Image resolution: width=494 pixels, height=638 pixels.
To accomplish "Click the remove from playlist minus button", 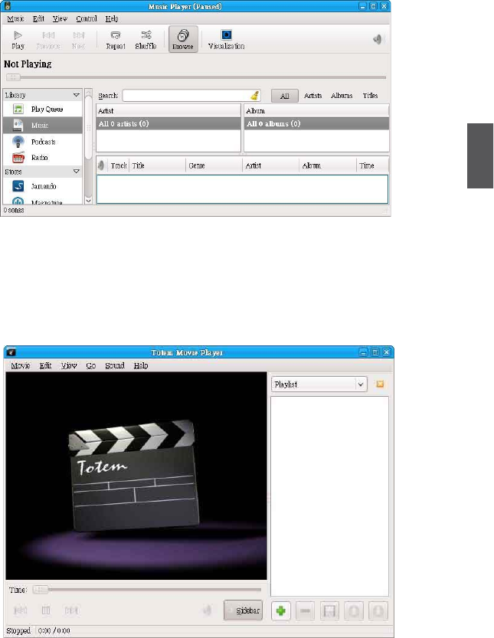I will click(x=305, y=610).
